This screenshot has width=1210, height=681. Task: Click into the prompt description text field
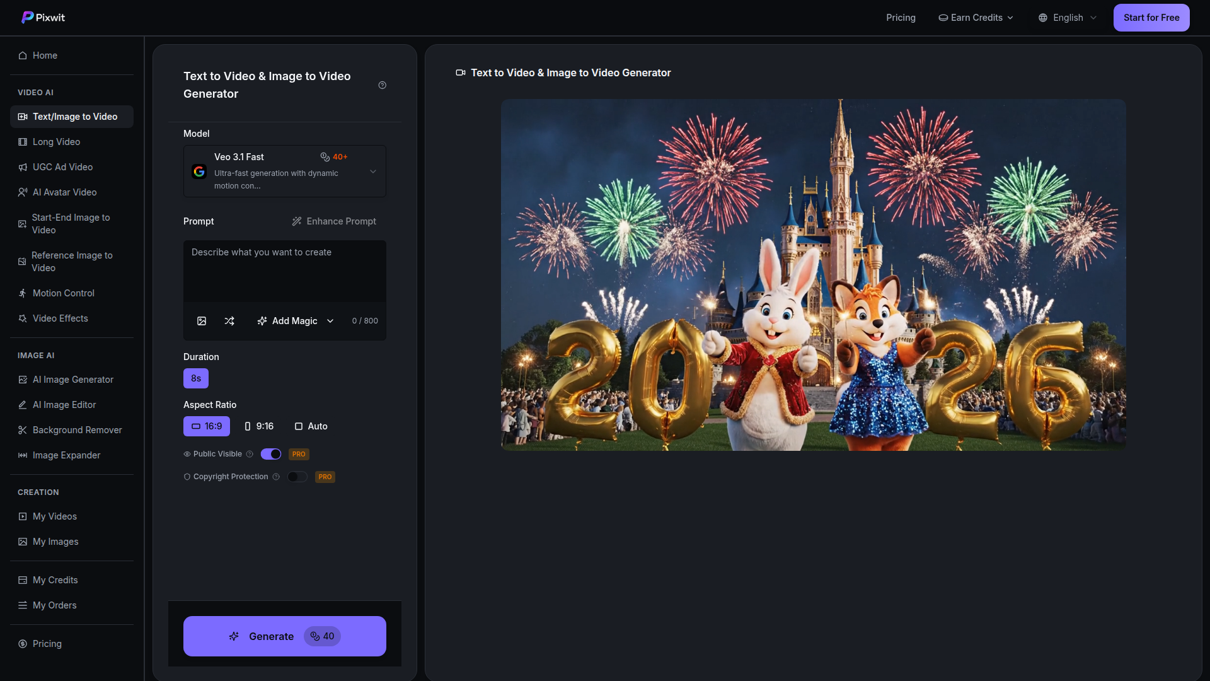285,271
